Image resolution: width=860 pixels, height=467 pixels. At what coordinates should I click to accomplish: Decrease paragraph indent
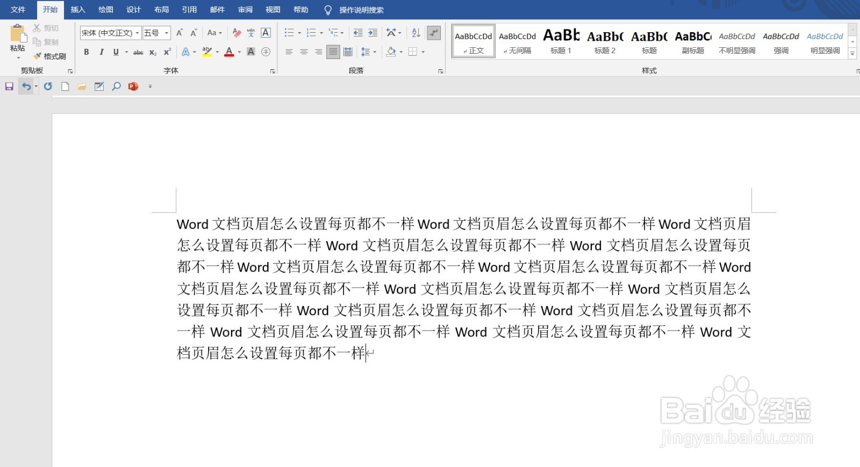click(358, 33)
